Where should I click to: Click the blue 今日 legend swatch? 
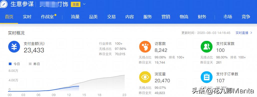click(10, 64)
